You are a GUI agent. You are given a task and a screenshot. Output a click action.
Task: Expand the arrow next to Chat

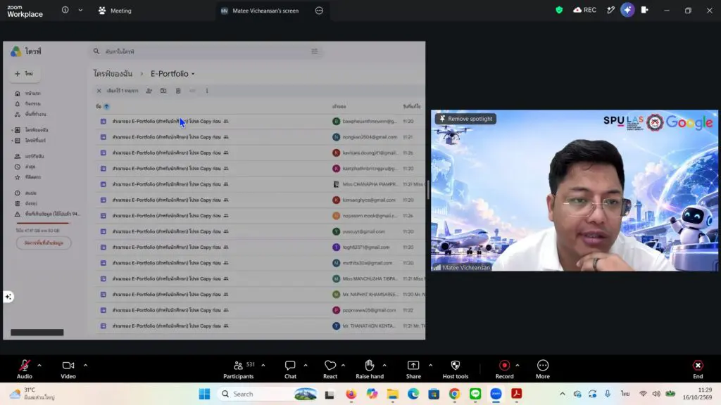coord(306,366)
